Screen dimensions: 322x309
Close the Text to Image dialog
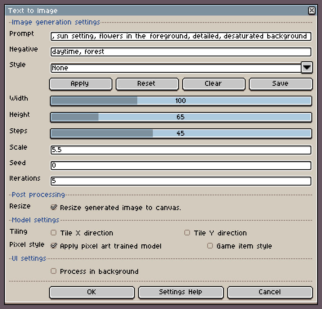coord(312,11)
